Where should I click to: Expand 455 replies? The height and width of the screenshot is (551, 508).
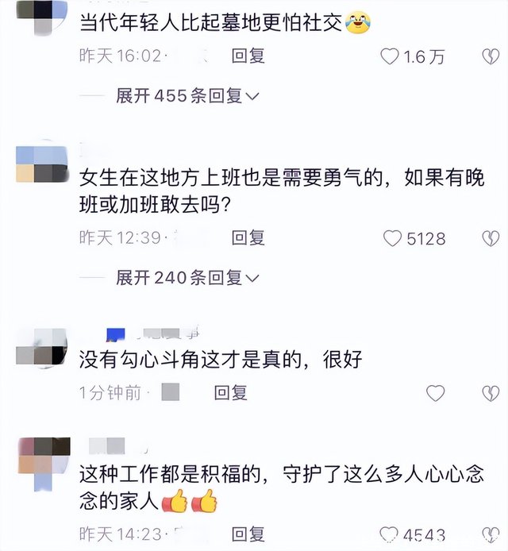click(187, 95)
